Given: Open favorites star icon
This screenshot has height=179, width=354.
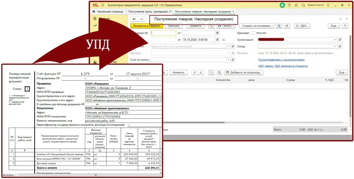Looking at the screenshot, I should click(296, 5).
